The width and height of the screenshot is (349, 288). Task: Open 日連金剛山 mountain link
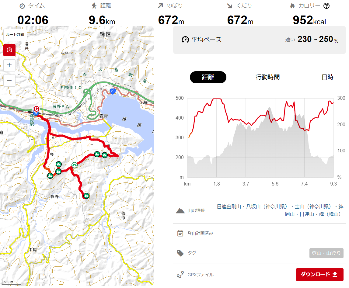229,206
